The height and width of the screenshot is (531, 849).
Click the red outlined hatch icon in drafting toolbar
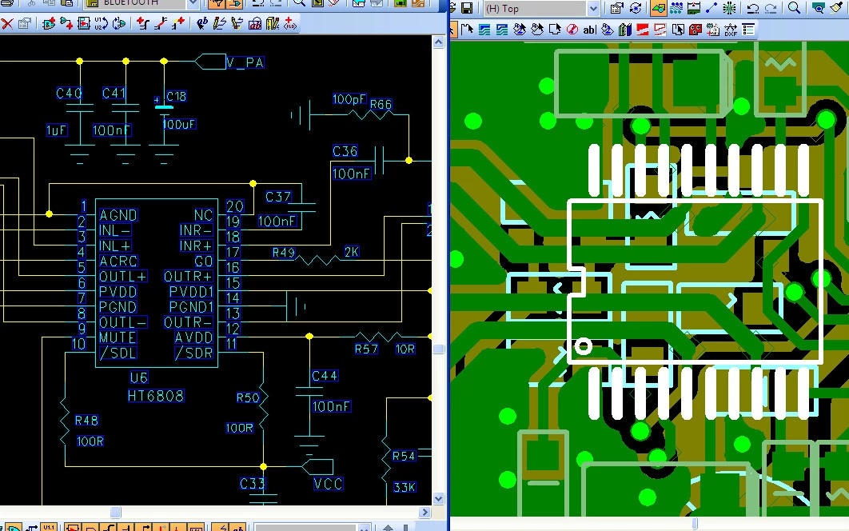coord(660,30)
